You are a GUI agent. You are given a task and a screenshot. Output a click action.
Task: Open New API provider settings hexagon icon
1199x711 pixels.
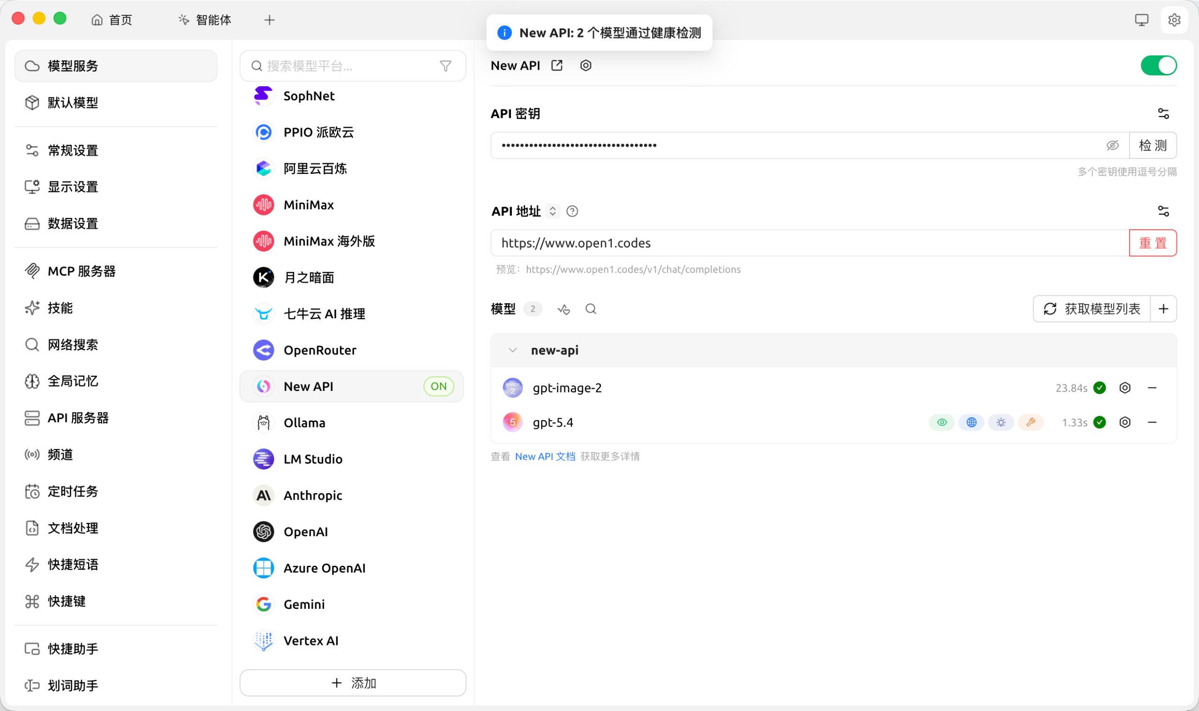[x=585, y=66]
